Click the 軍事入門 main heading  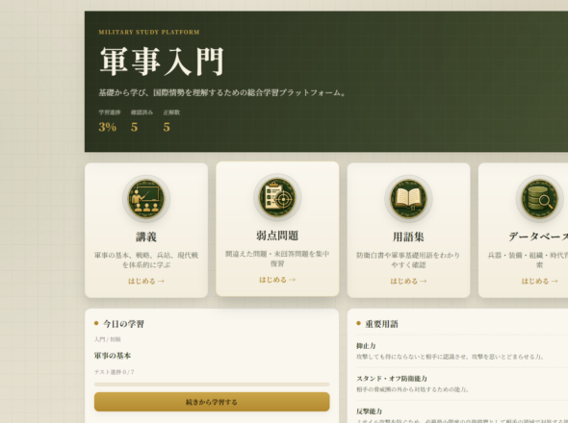click(162, 62)
